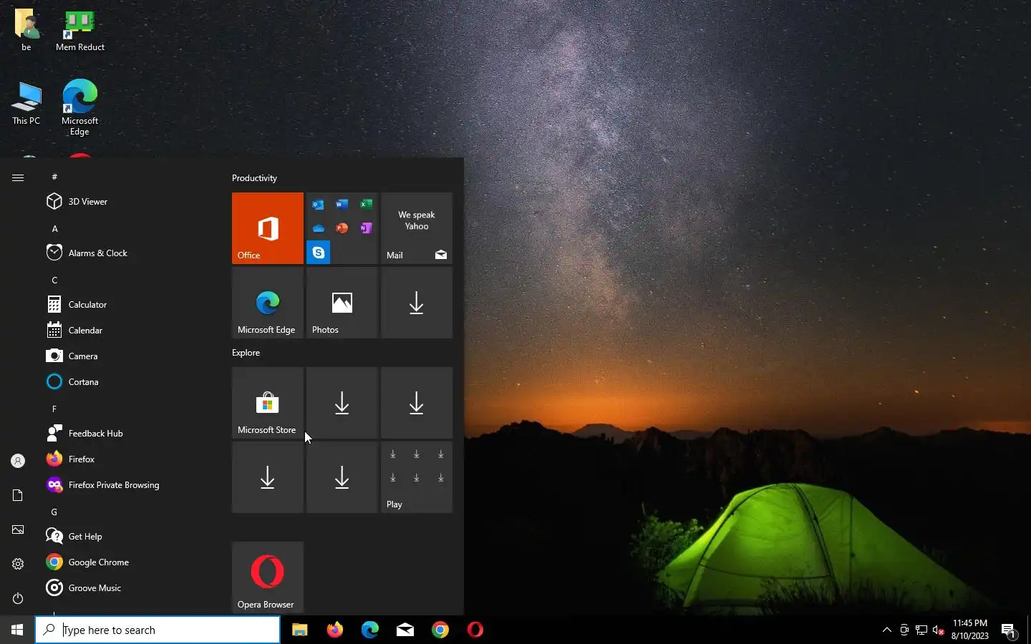Click the taskbar search box
This screenshot has width=1031, height=644.
158,630
